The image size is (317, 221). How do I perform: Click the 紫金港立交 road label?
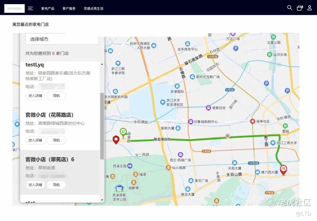click(162, 139)
